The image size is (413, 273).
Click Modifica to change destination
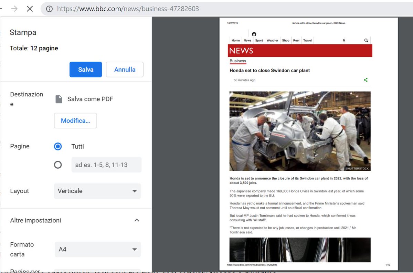pos(75,120)
